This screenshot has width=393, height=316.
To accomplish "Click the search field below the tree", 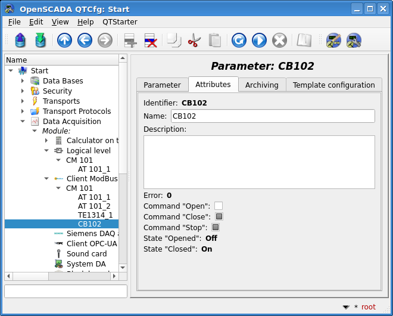I will pos(66,291).
